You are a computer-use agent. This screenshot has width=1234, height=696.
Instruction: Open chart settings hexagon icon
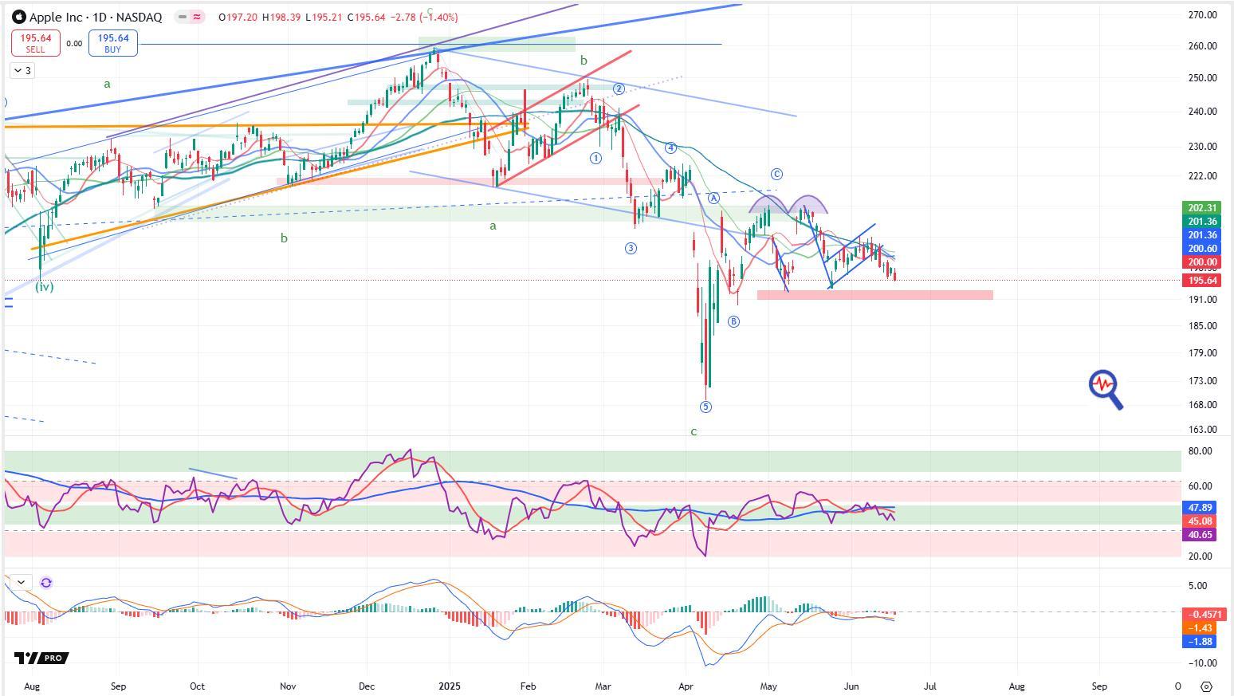tap(1206, 686)
